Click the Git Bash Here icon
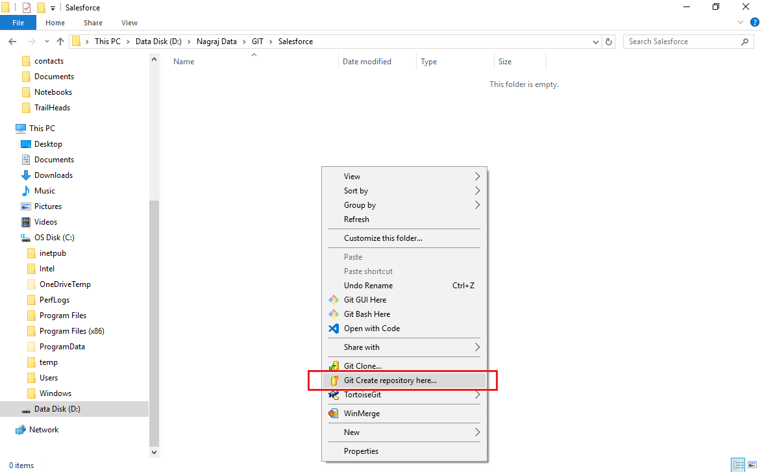 [x=334, y=314]
